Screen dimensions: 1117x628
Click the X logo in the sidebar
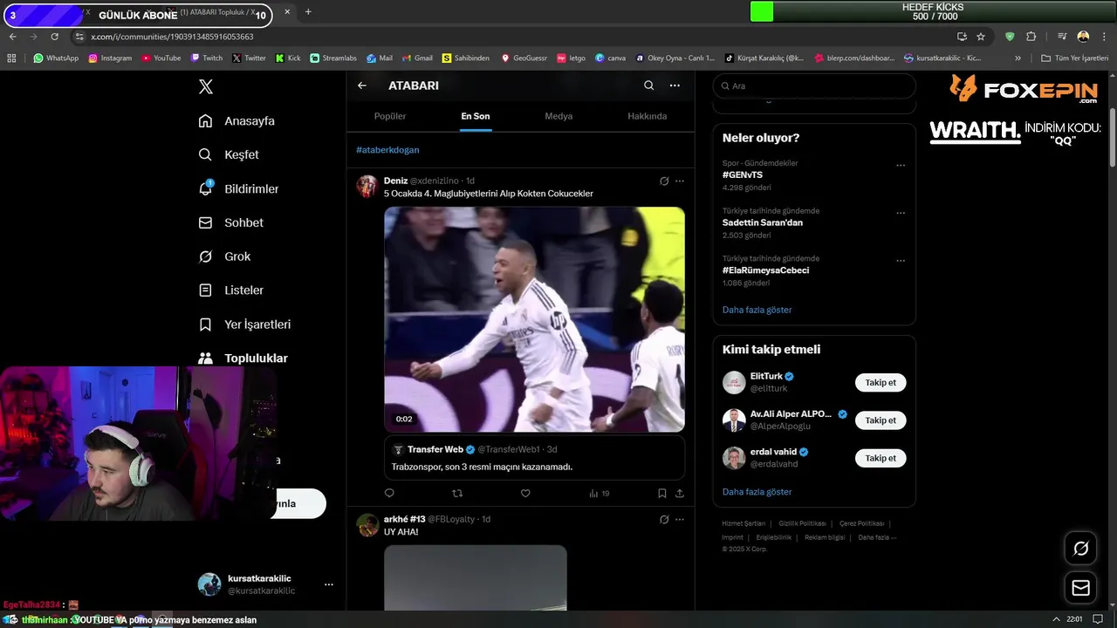click(206, 86)
